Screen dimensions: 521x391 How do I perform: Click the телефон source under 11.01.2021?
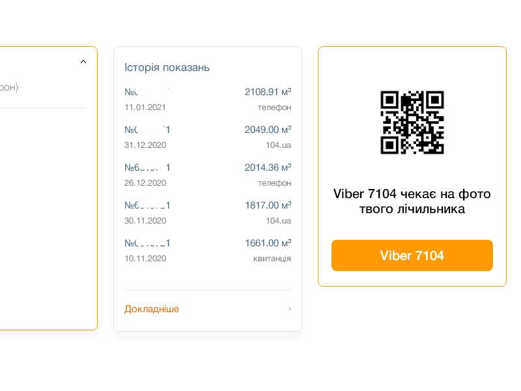tap(274, 108)
